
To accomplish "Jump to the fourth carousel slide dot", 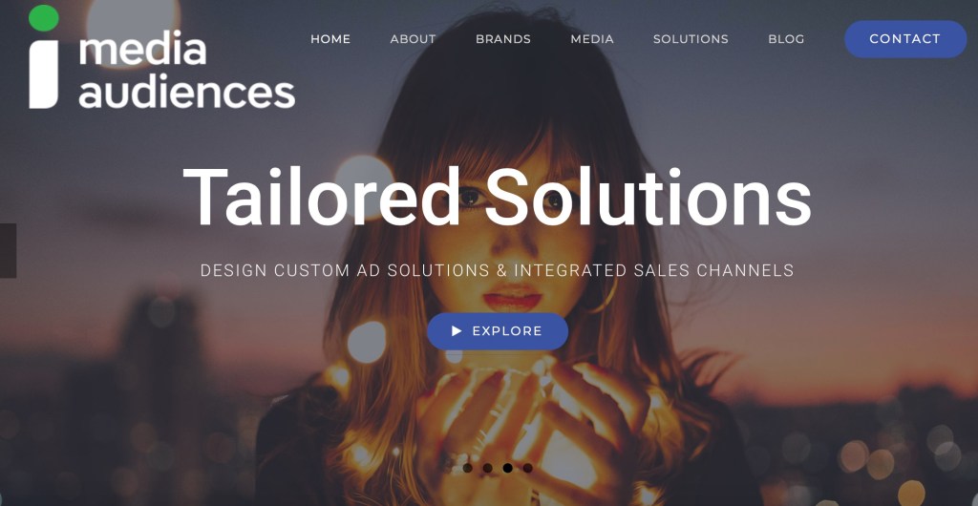I will pos(527,468).
